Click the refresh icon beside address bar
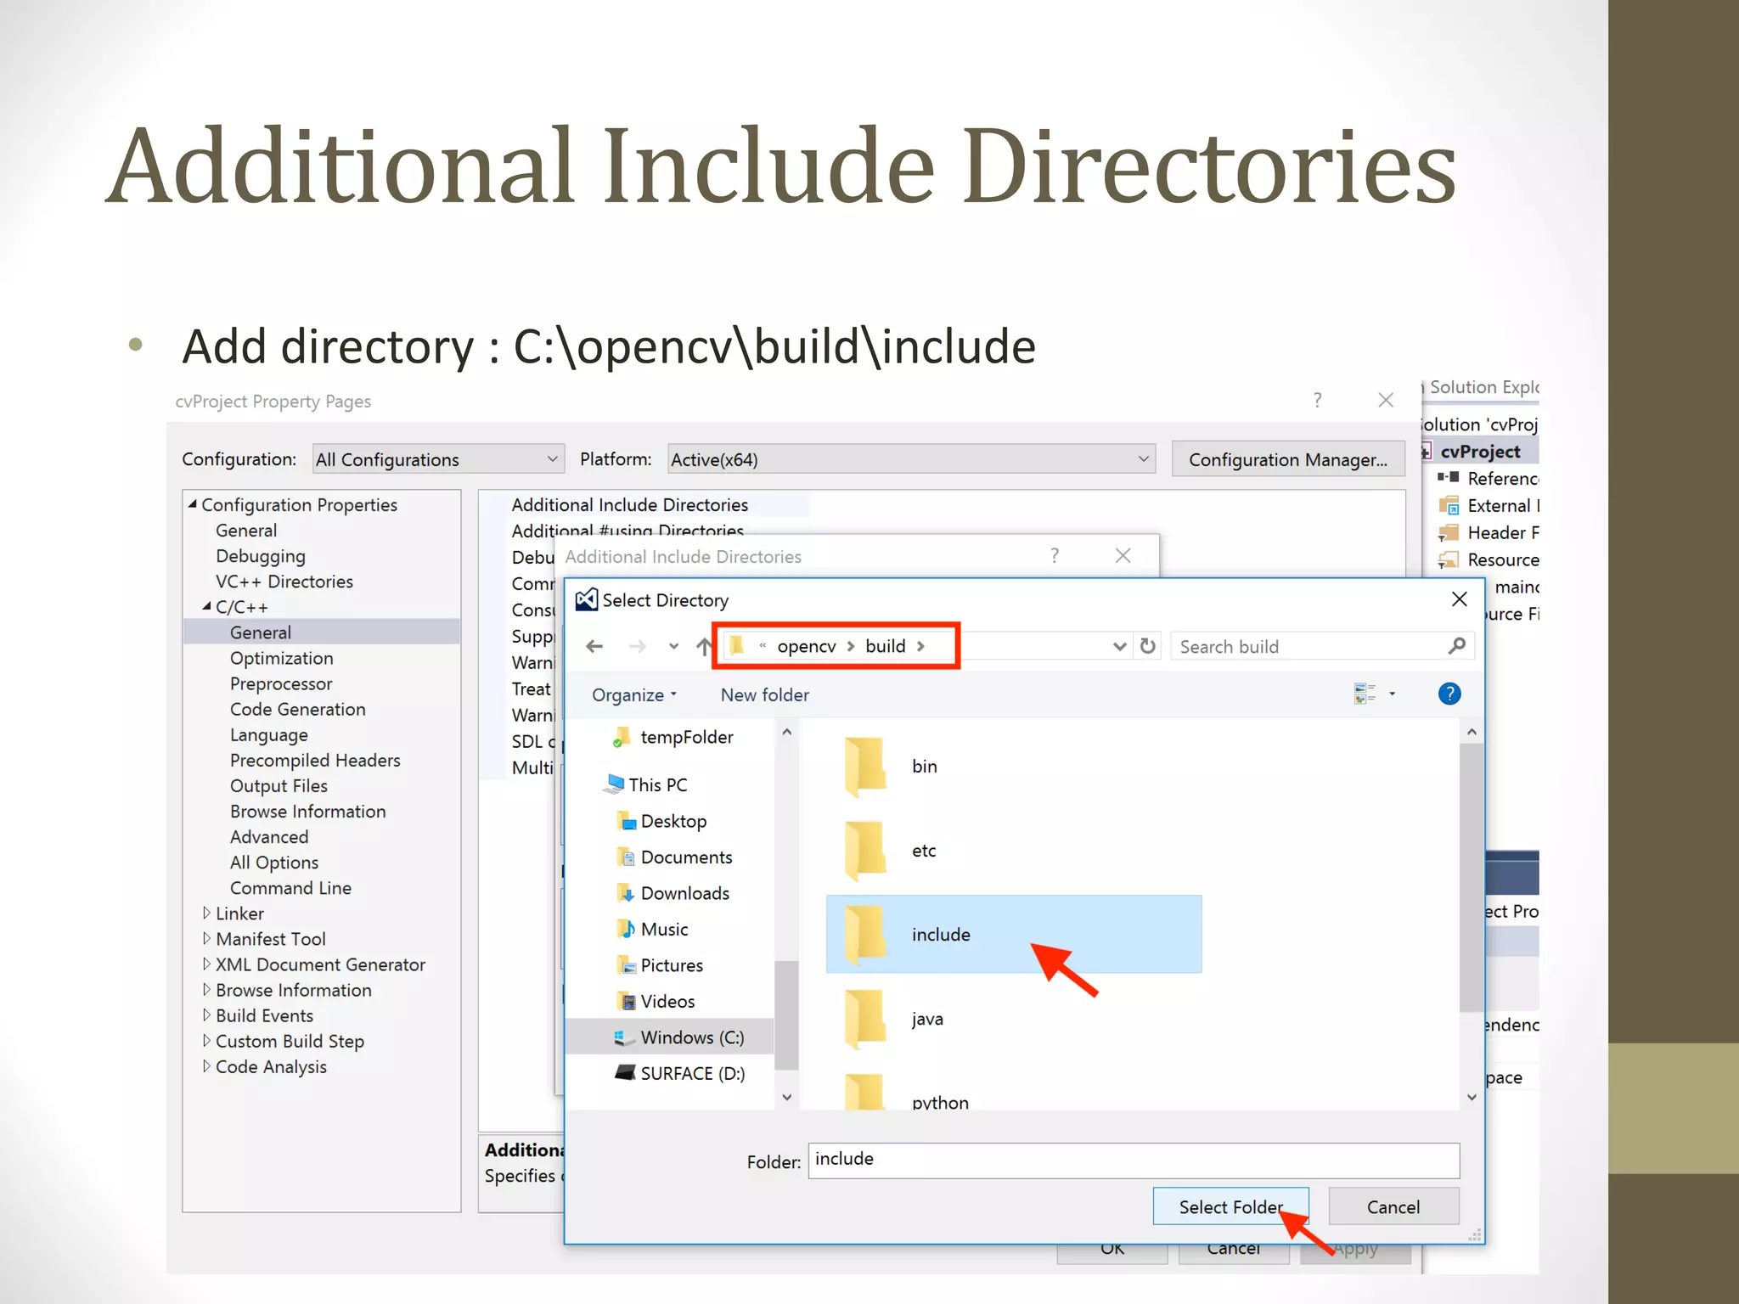Viewport: 1739px width, 1304px height. [1148, 646]
